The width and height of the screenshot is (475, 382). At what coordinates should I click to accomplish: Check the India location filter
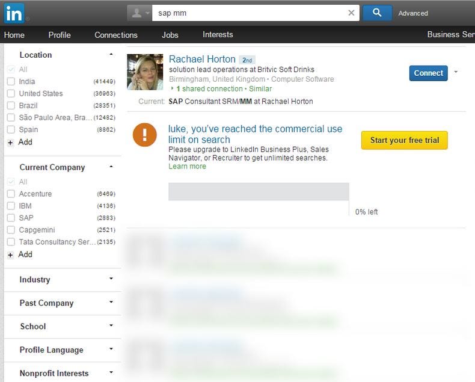pyautogui.click(x=11, y=82)
